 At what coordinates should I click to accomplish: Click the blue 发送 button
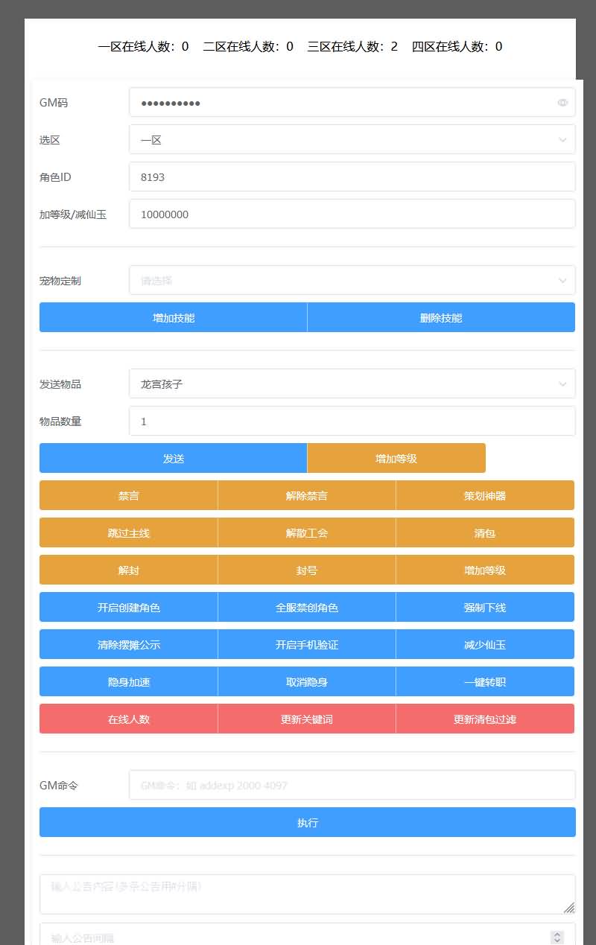pos(173,459)
